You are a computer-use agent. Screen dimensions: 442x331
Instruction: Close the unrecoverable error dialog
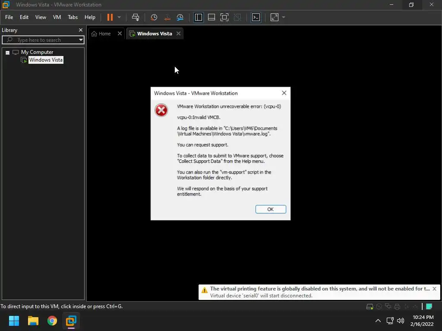pos(284,93)
